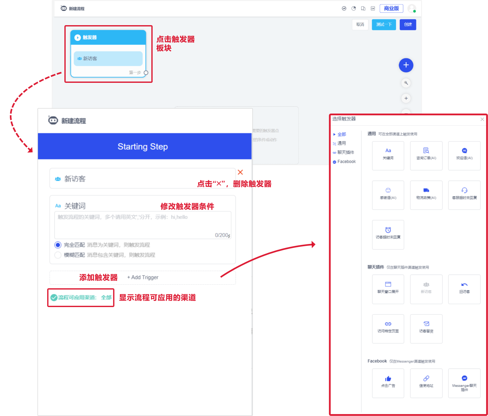
Task: Click the 新访客 item in trigger block
Action: coord(108,59)
